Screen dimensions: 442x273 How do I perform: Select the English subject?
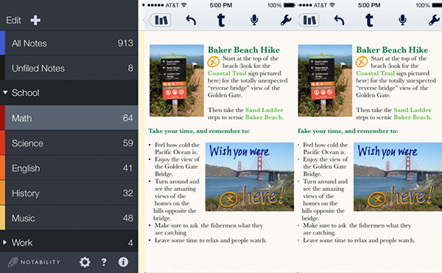(x=69, y=168)
